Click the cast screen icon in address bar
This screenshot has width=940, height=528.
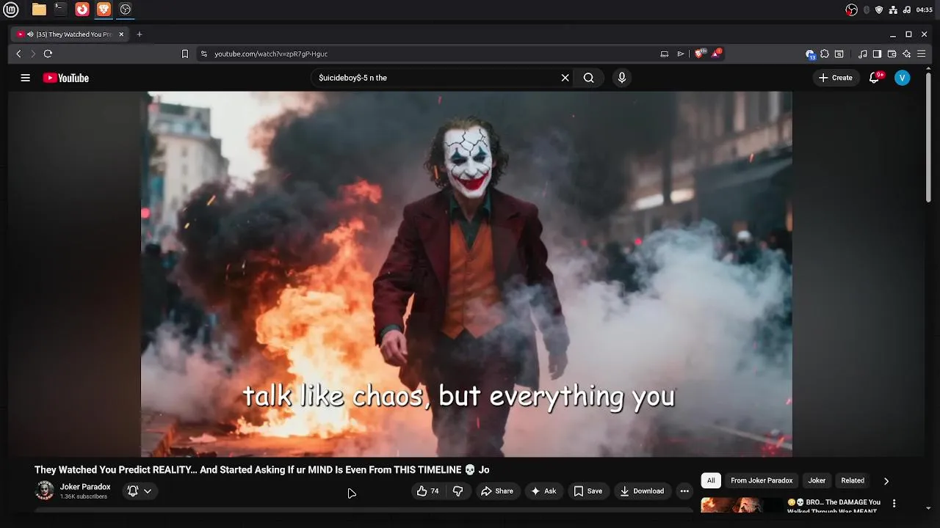pos(665,54)
